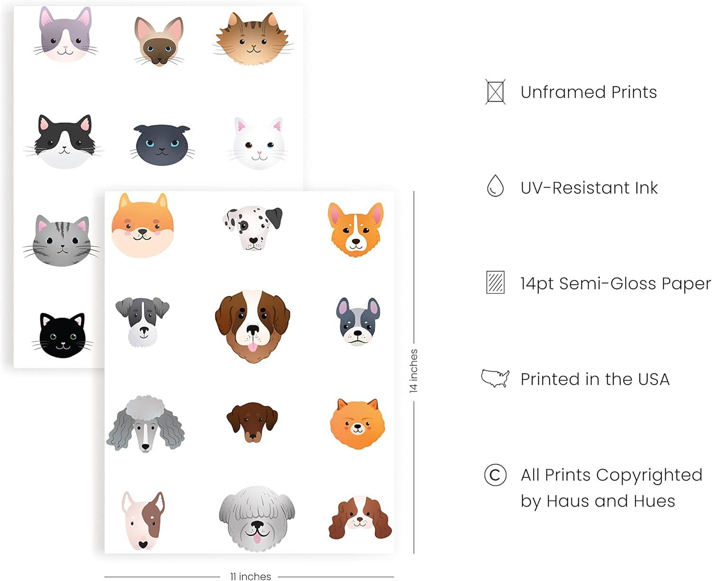Click the Printed in the USA text
This screenshot has width=712, height=581.
pyautogui.click(x=595, y=379)
